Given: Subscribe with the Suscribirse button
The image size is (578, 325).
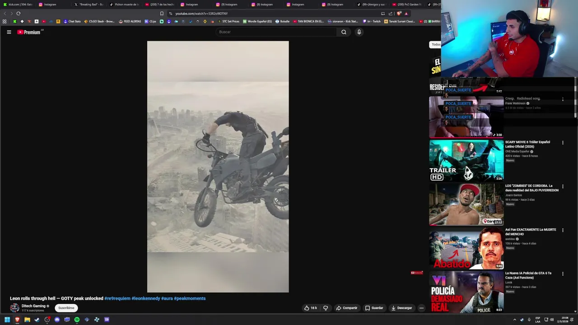Looking at the screenshot, I should tap(66, 308).
